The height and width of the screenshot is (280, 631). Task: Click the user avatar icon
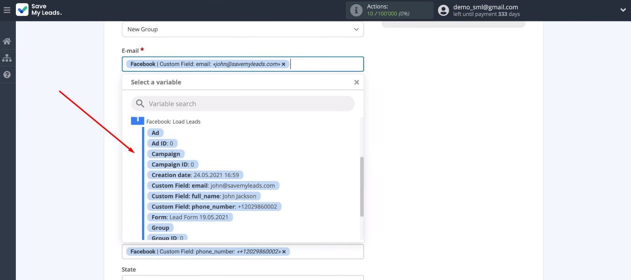(x=444, y=10)
